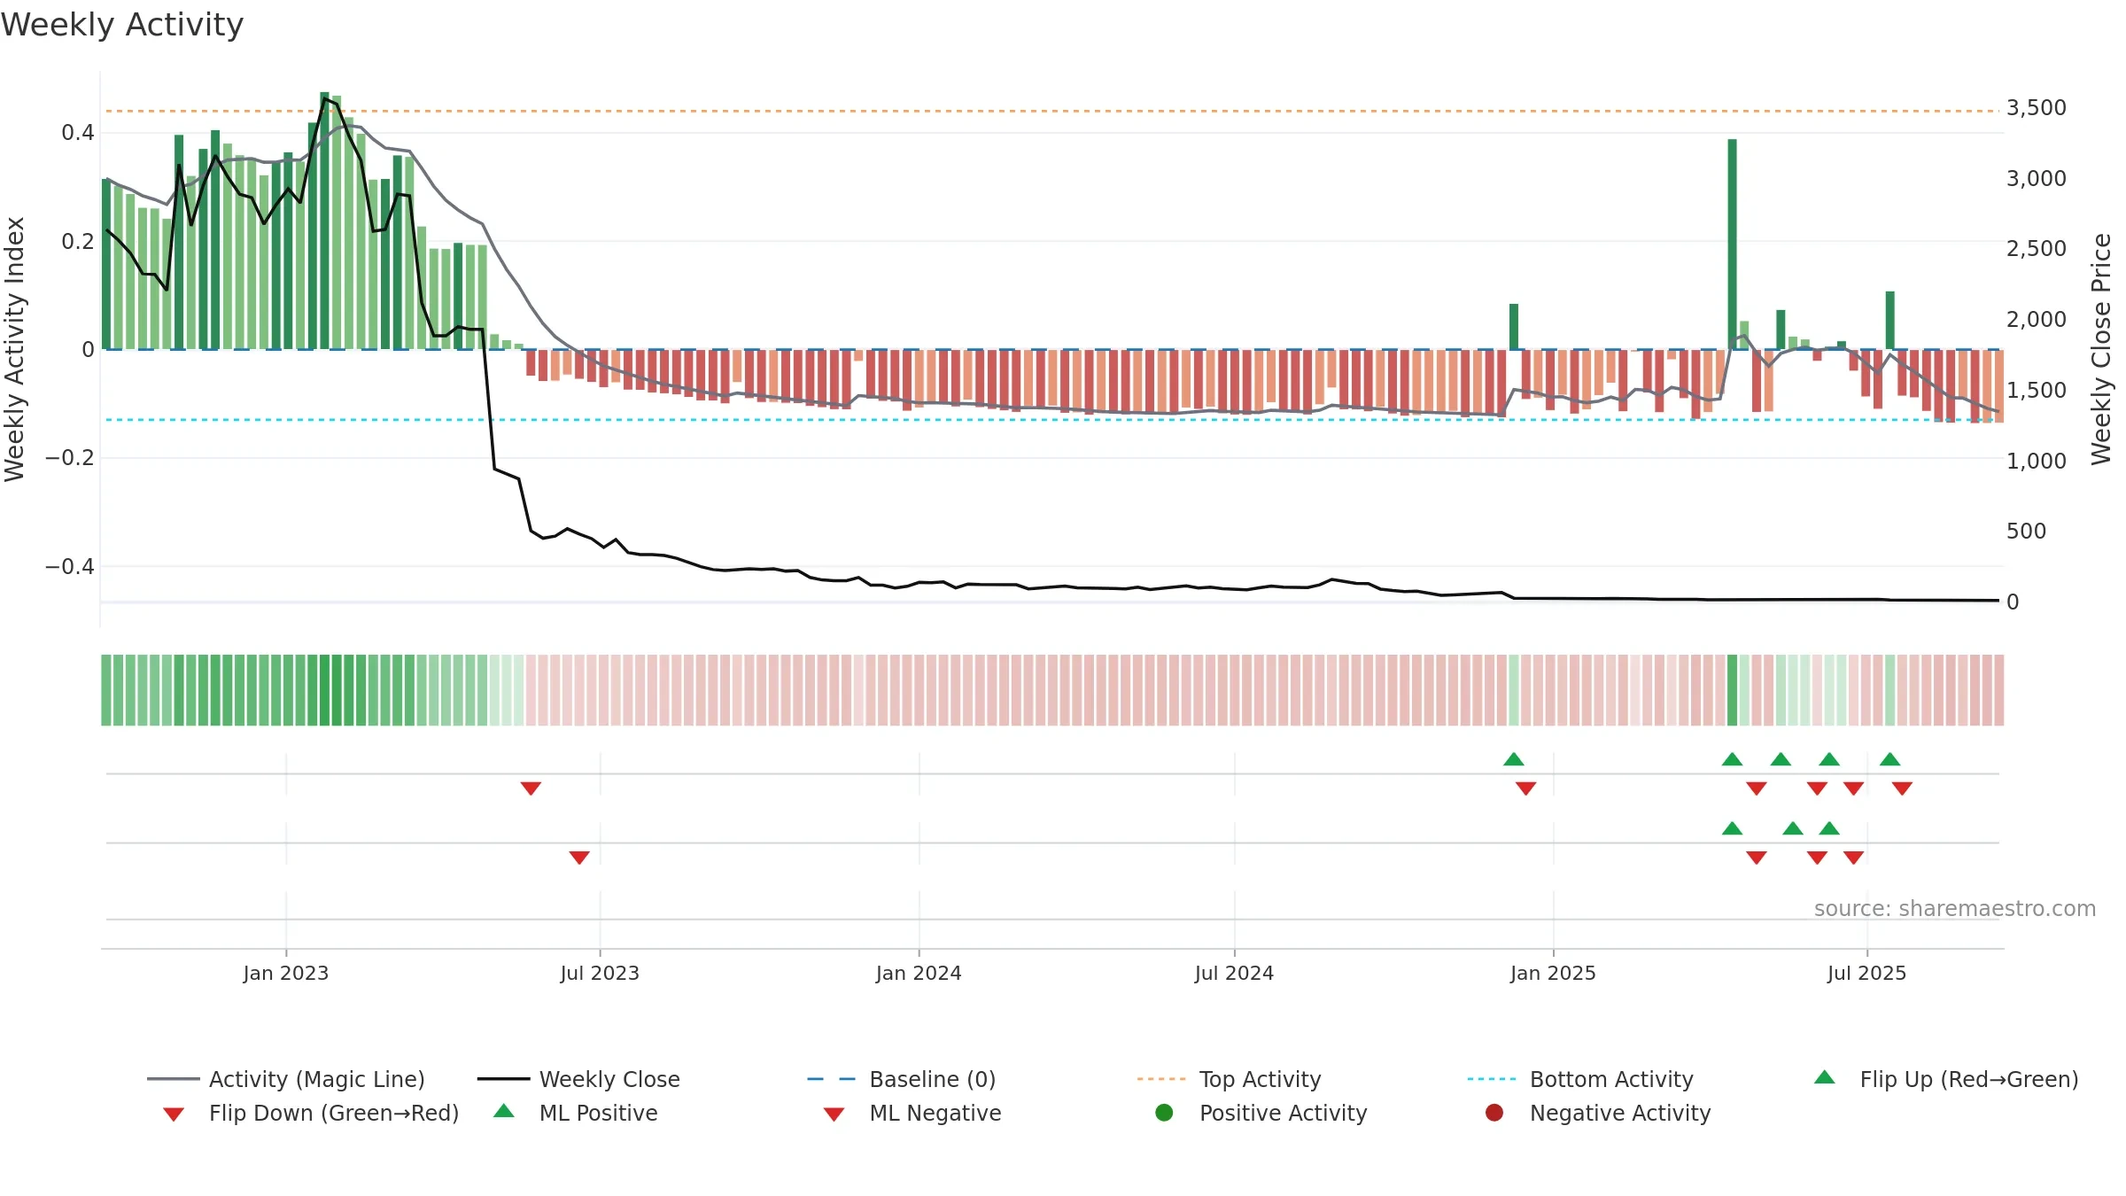The width and height of the screenshot is (2126, 1196).
Task: Toggle the Flip Up (Red→Green) legend entry
Action: point(1945,1079)
